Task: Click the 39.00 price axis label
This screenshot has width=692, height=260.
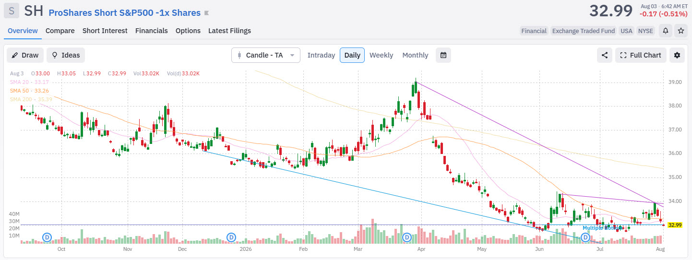Action: click(x=675, y=82)
